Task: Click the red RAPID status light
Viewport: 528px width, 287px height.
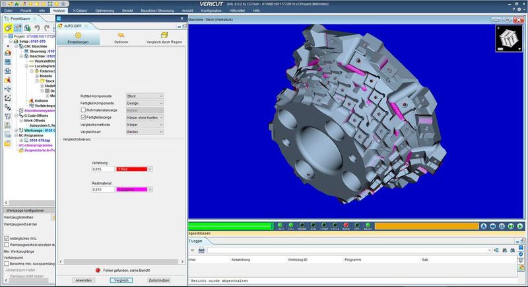Action: (346, 225)
